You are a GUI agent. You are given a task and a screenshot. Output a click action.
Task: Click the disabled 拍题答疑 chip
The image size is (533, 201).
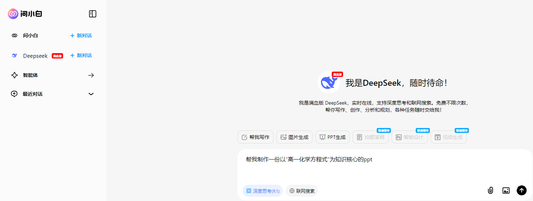click(371, 137)
